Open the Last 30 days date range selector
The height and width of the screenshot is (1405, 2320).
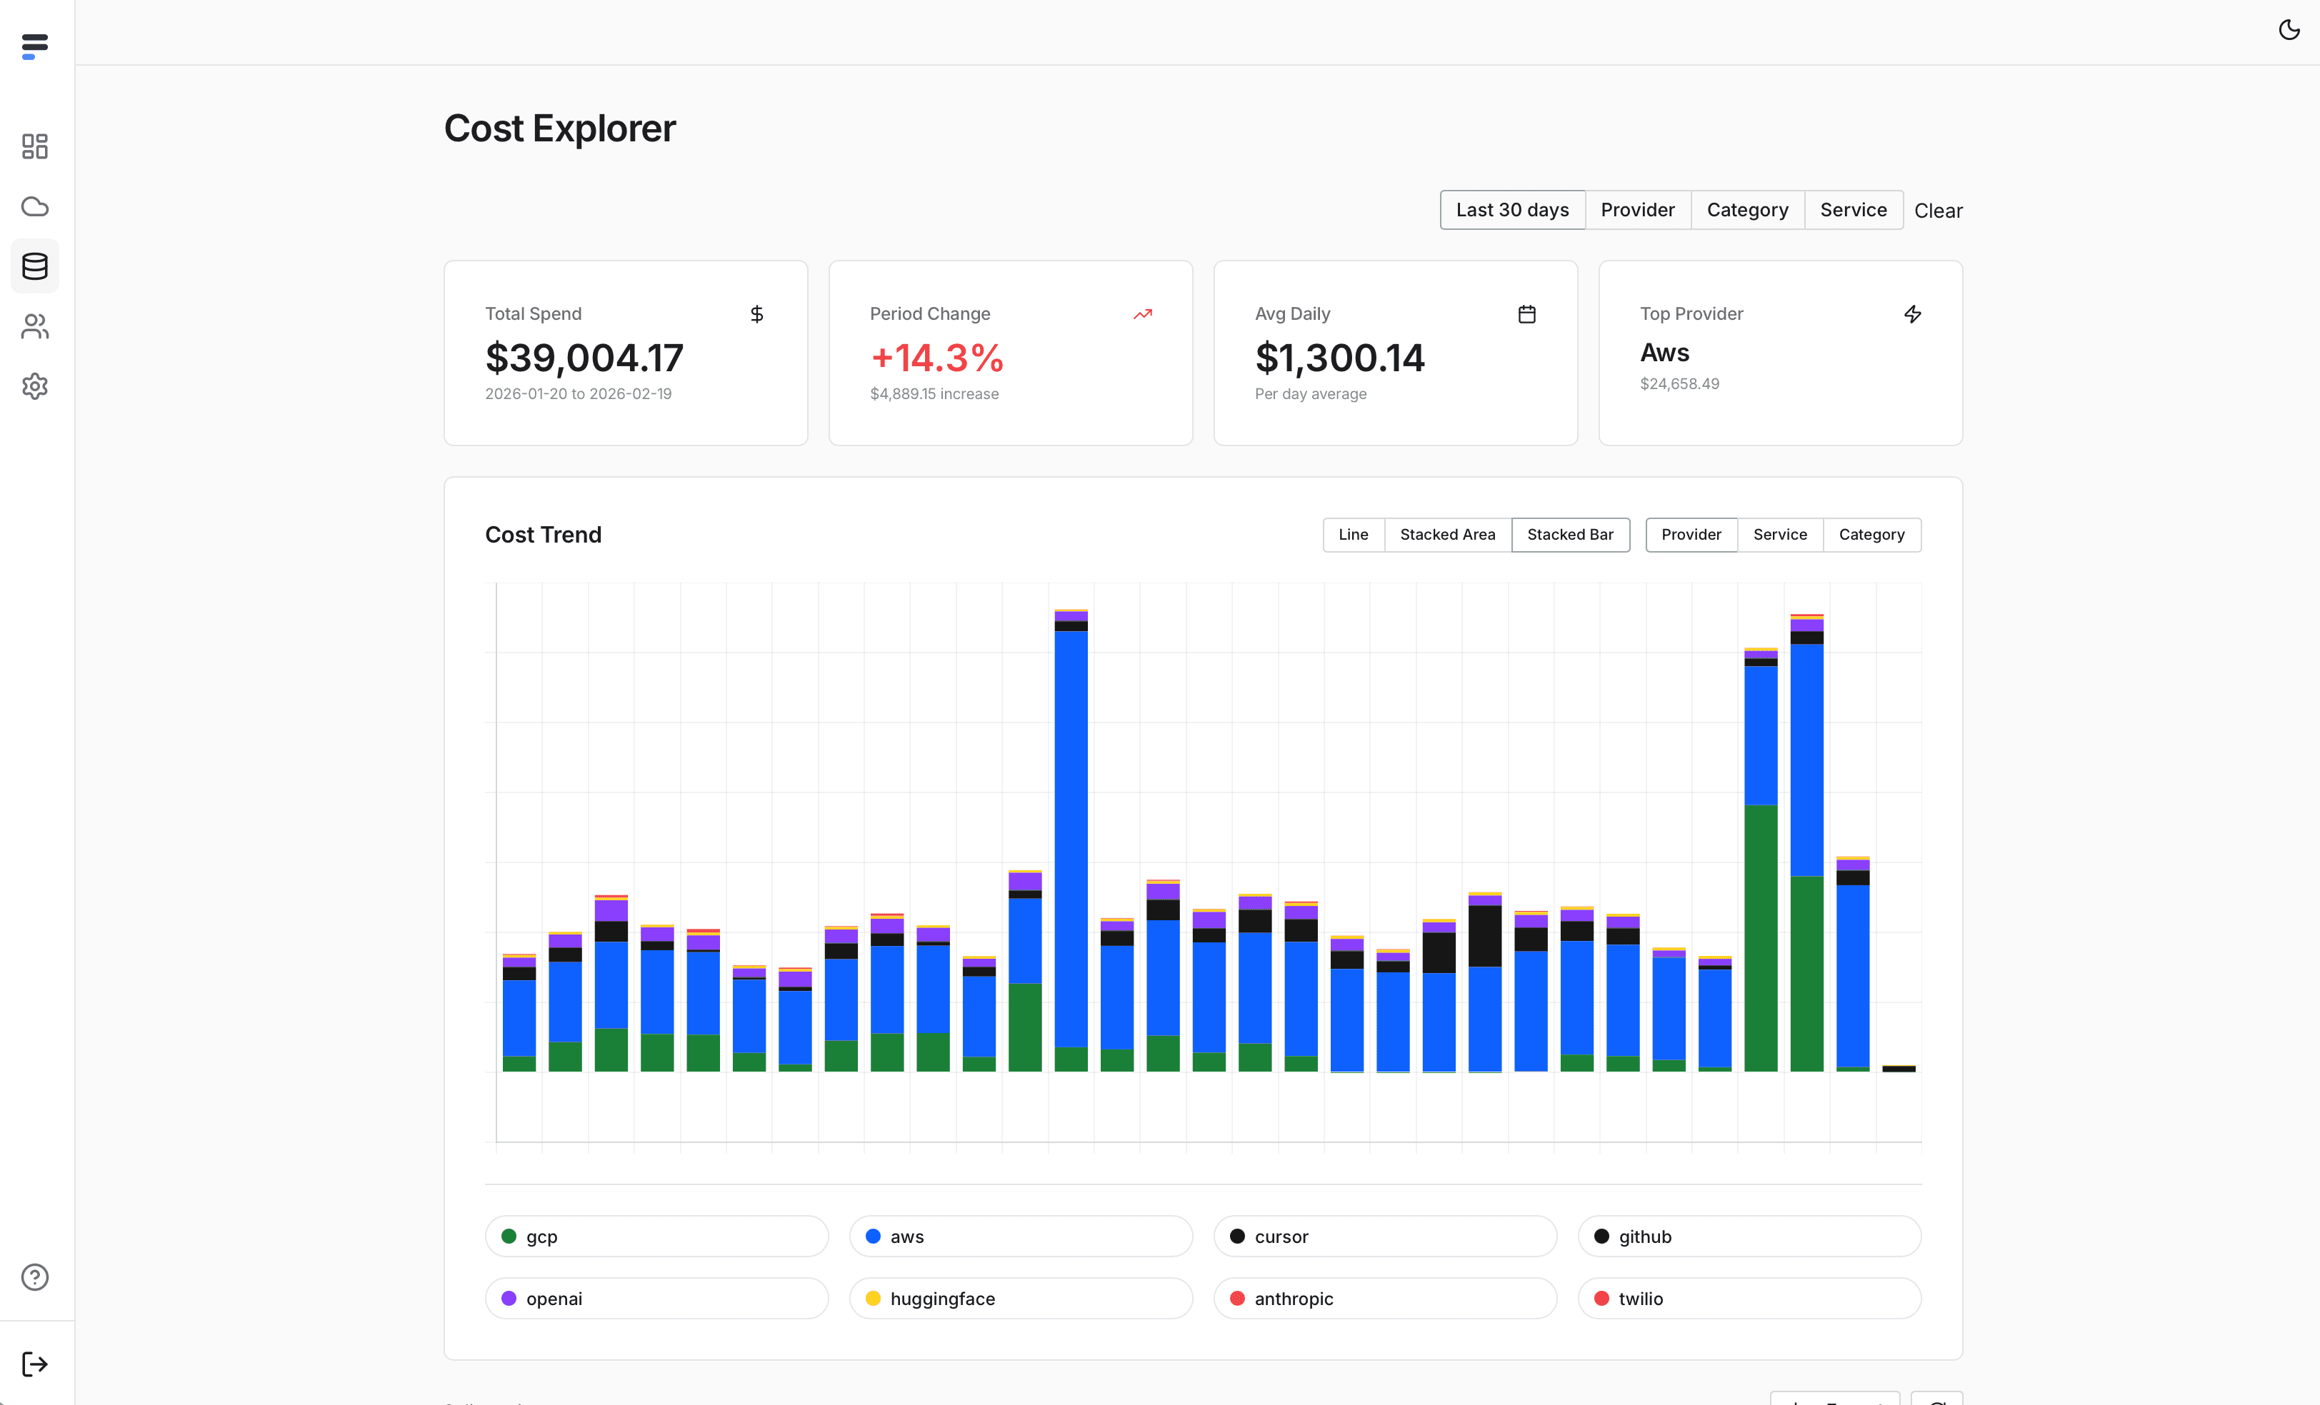point(1511,209)
